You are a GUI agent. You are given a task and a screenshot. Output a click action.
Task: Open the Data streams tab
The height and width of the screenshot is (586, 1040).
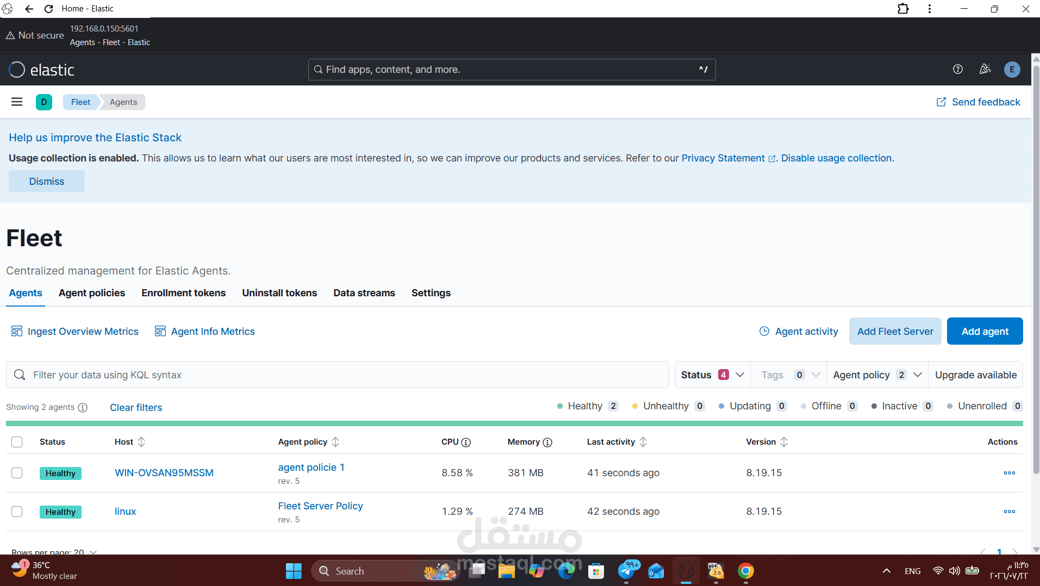[x=364, y=293]
